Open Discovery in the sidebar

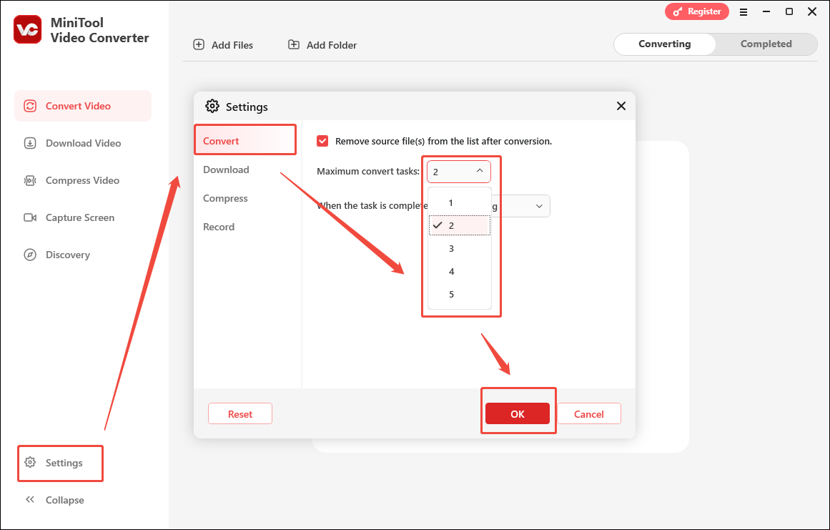coord(83,255)
